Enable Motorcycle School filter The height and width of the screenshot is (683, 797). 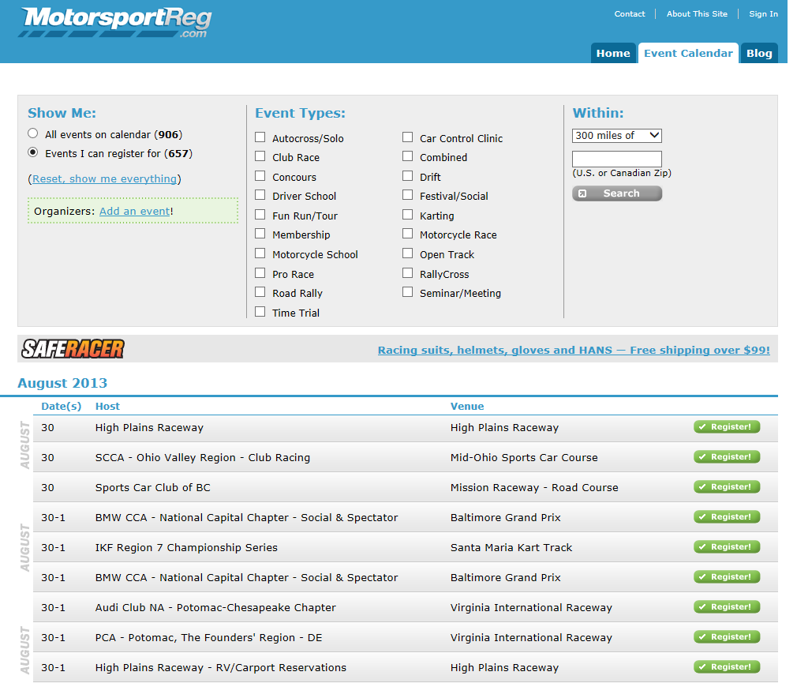pyautogui.click(x=260, y=253)
